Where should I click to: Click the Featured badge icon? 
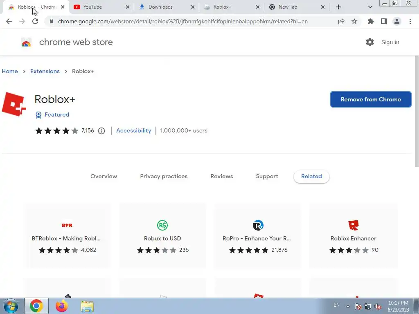38,115
